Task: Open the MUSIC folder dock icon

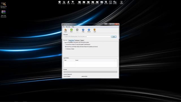Action: pos(97,3)
